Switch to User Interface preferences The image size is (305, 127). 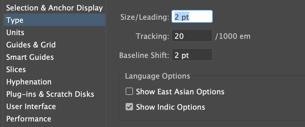tap(31, 106)
